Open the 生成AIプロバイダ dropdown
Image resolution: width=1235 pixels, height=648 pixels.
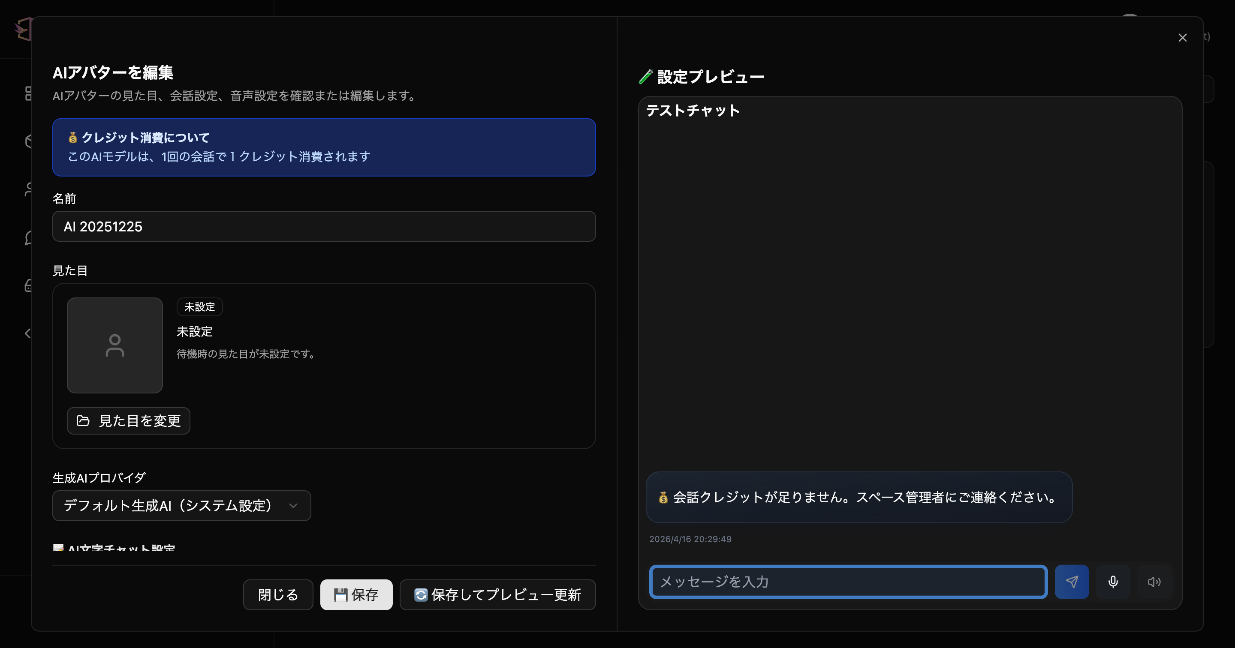(x=182, y=506)
